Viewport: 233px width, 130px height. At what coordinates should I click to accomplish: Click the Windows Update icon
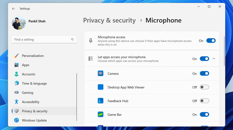16,120
